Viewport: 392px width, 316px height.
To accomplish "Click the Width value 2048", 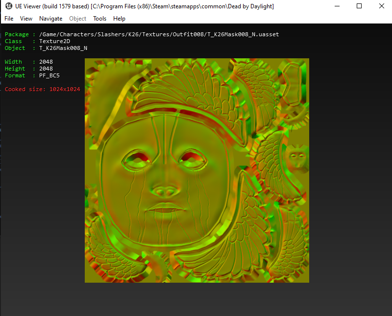I will coord(46,62).
